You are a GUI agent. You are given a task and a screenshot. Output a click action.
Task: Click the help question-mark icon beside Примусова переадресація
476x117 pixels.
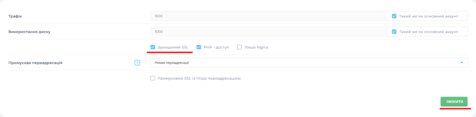(x=137, y=63)
